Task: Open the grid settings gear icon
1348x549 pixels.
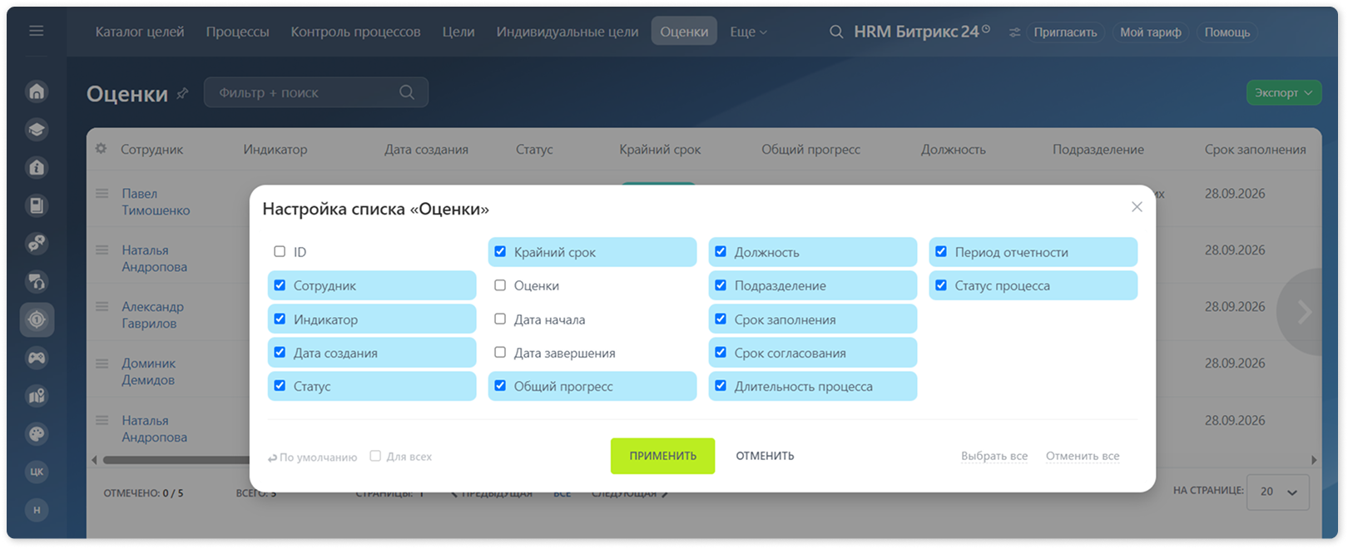Action: coord(101,149)
